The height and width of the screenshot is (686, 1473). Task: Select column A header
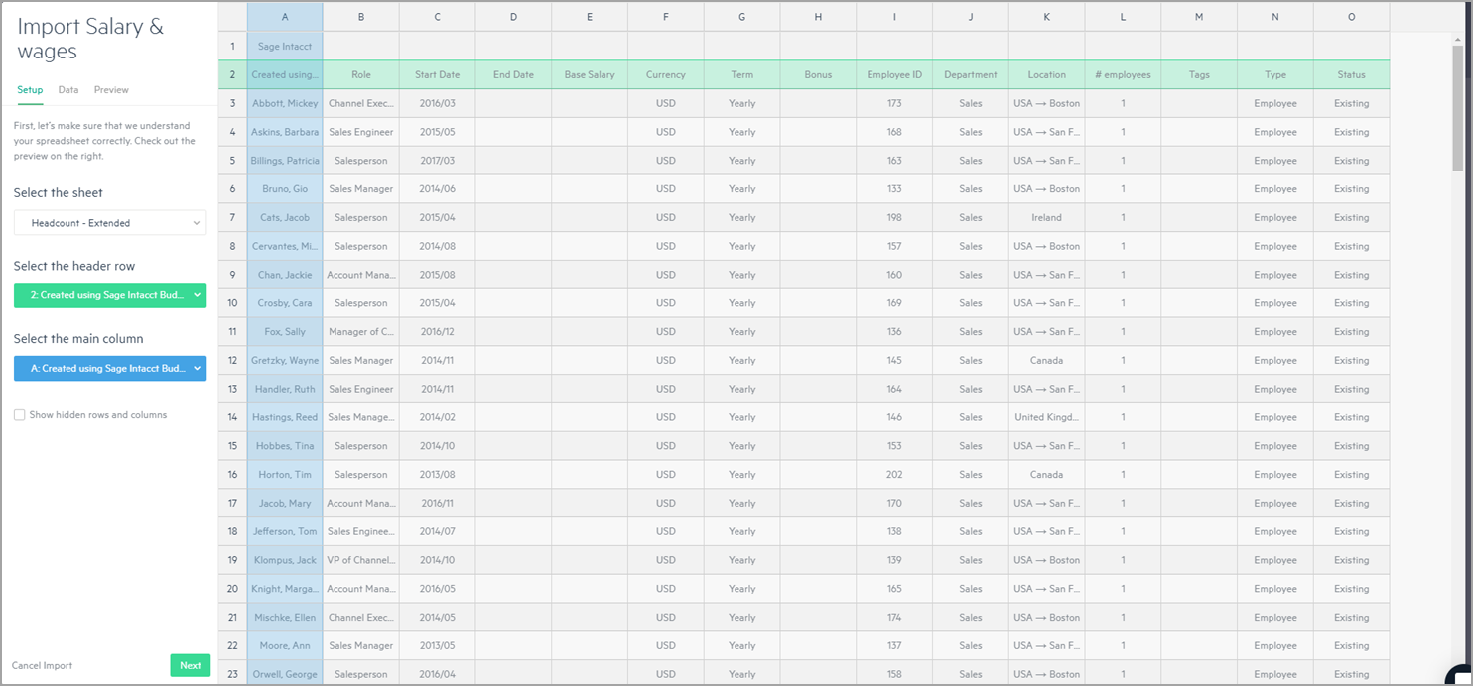[285, 17]
